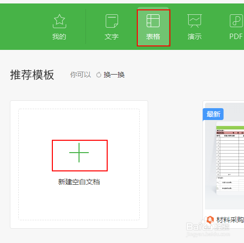Switch to the 演示 presentation tab
This screenshot has height=243, width=244.
195,27
